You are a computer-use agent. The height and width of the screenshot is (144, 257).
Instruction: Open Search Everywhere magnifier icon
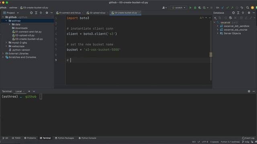(248, 8)
